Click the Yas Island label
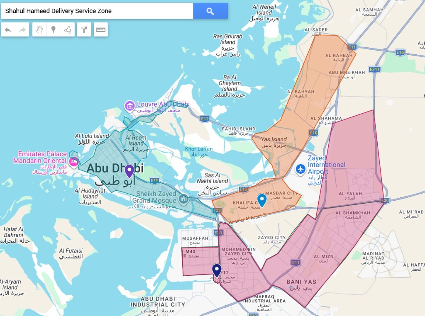The width and height of the screenshot is (425, 316). pyautogui.click(x=274, y=139)
